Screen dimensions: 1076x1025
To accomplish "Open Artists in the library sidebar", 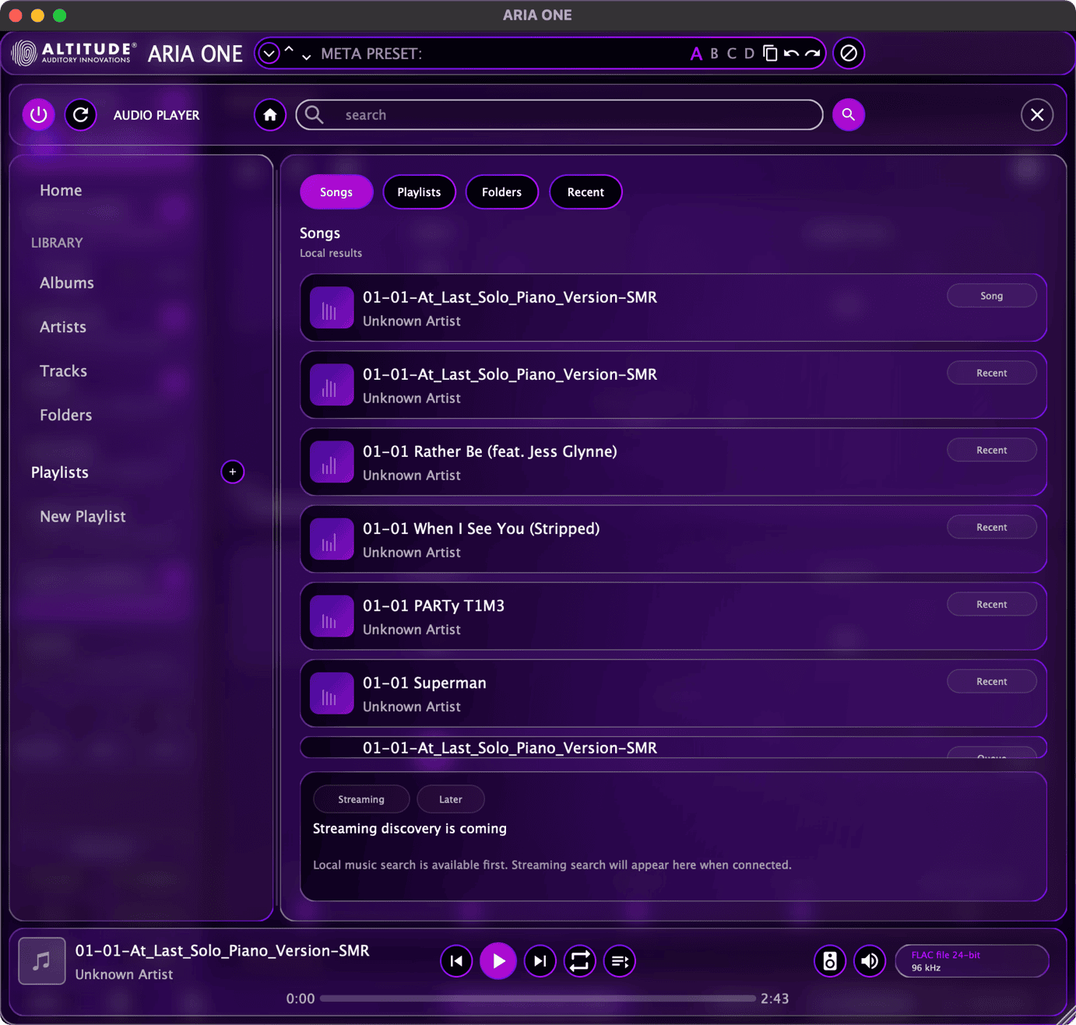I will [63, 327].
